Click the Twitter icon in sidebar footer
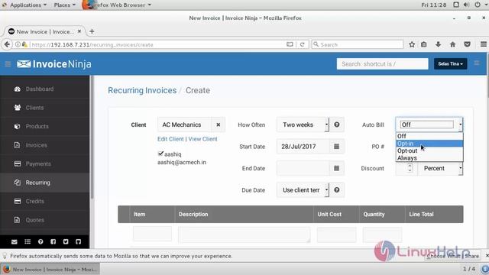Screen dimensions: 489x275 tap(66, 241)
